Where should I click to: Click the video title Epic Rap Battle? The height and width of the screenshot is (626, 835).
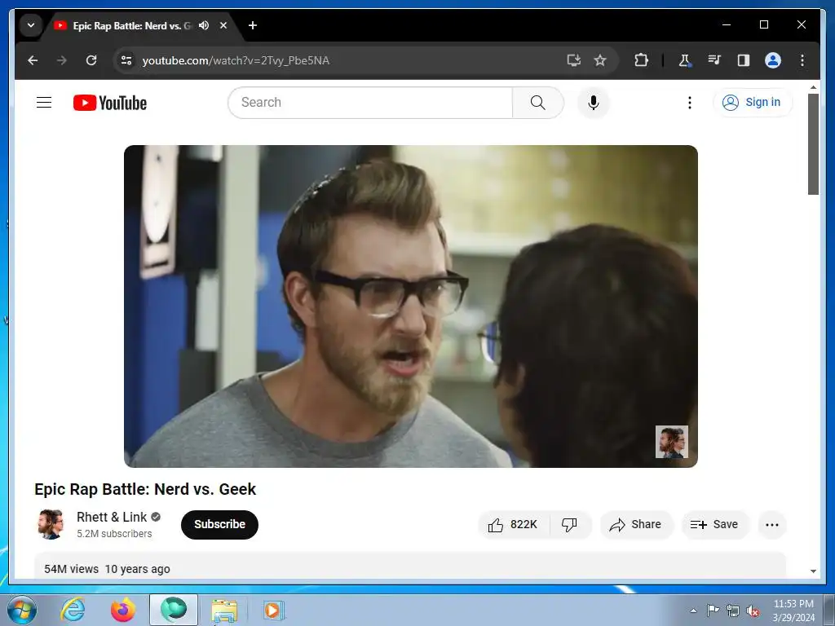[145, 489]
